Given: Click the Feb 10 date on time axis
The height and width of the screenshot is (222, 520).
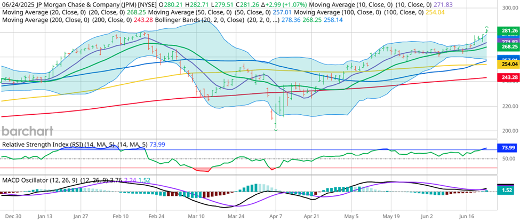Looking at the screenshot, I should pyautogui.click(x=121, y=217).
